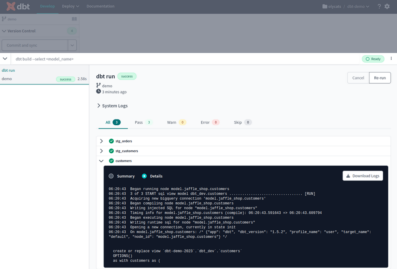Select the Details radio button

click(144, 176)
